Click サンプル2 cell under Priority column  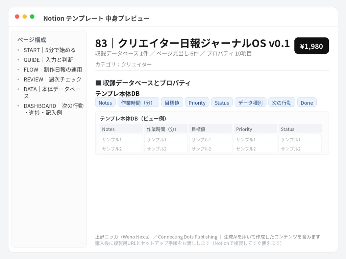255,148
